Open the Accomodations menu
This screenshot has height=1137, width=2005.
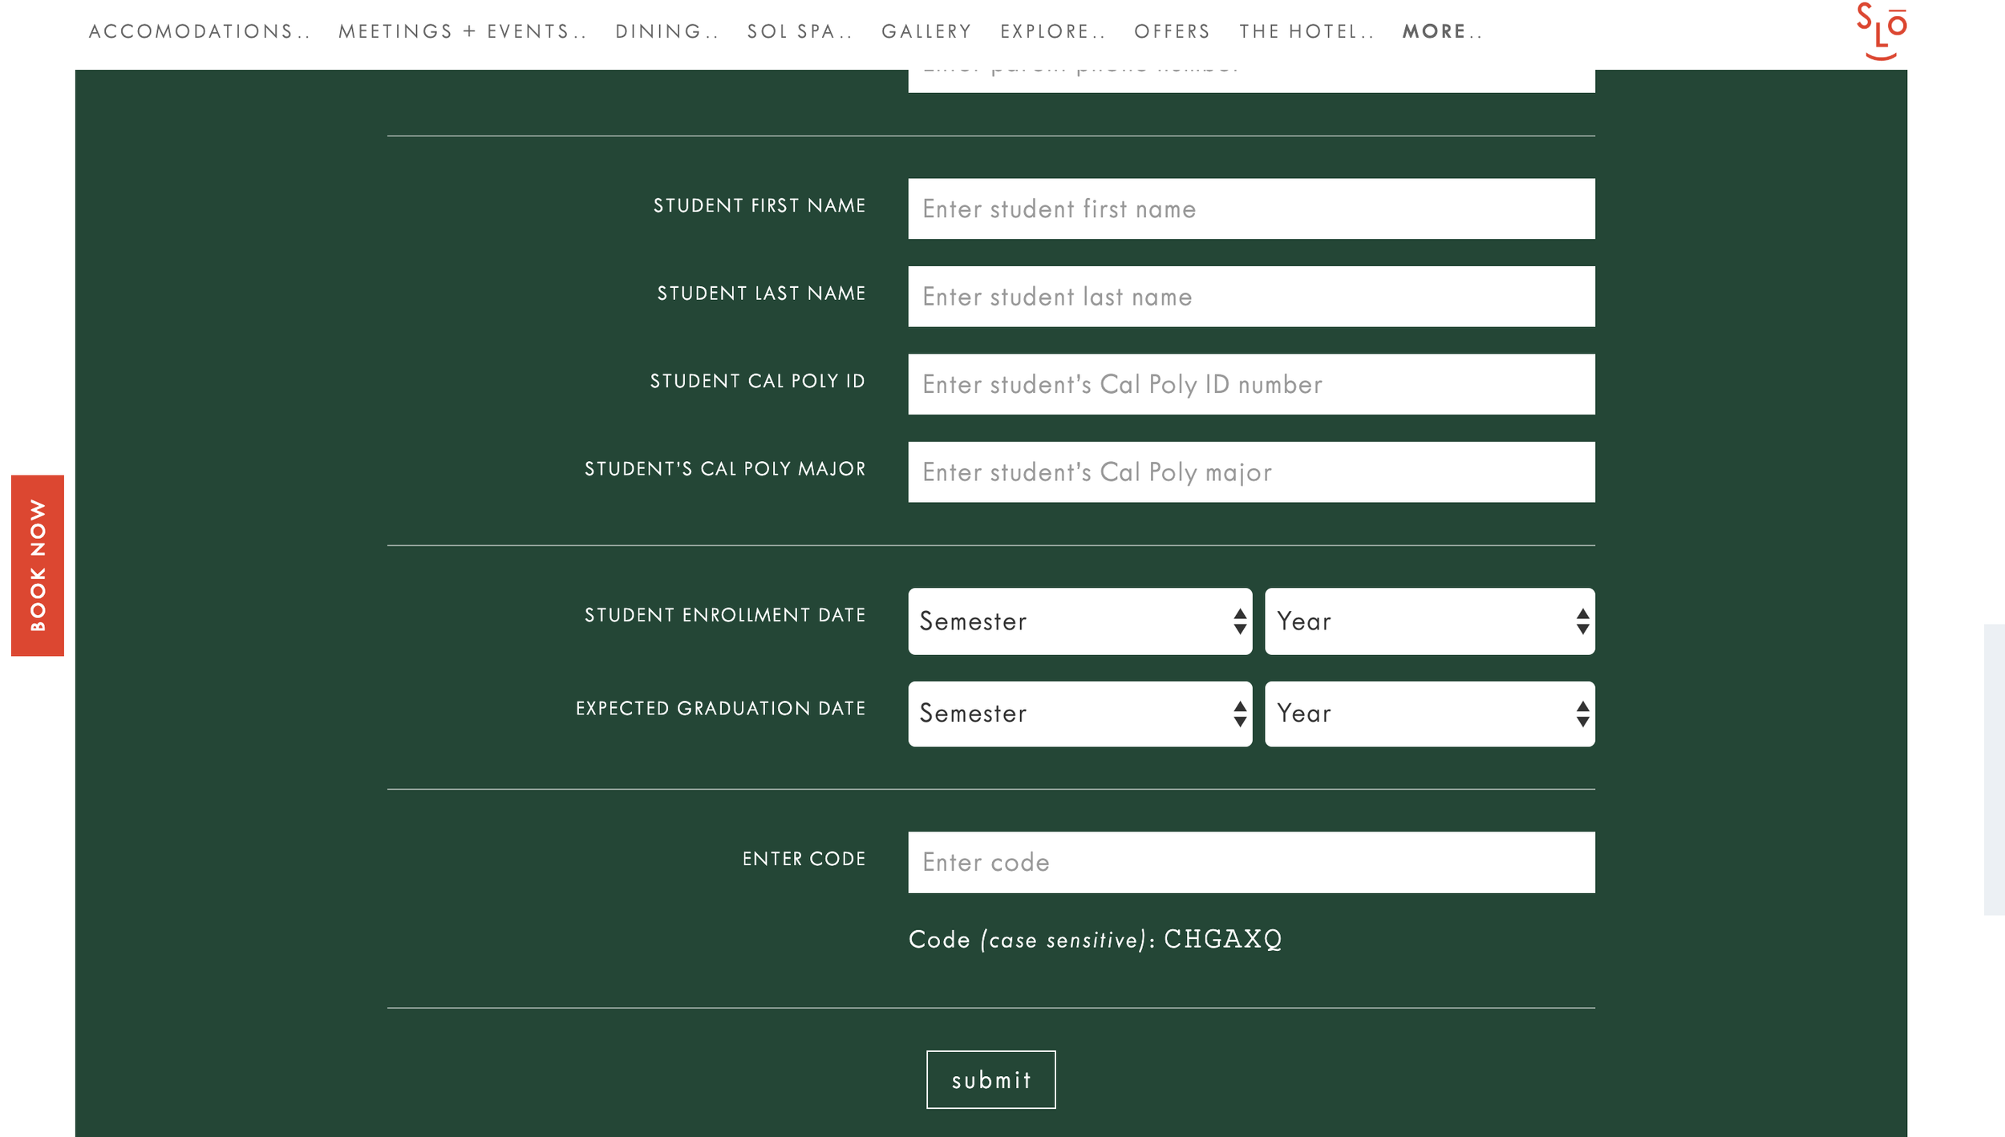[198, 31]
